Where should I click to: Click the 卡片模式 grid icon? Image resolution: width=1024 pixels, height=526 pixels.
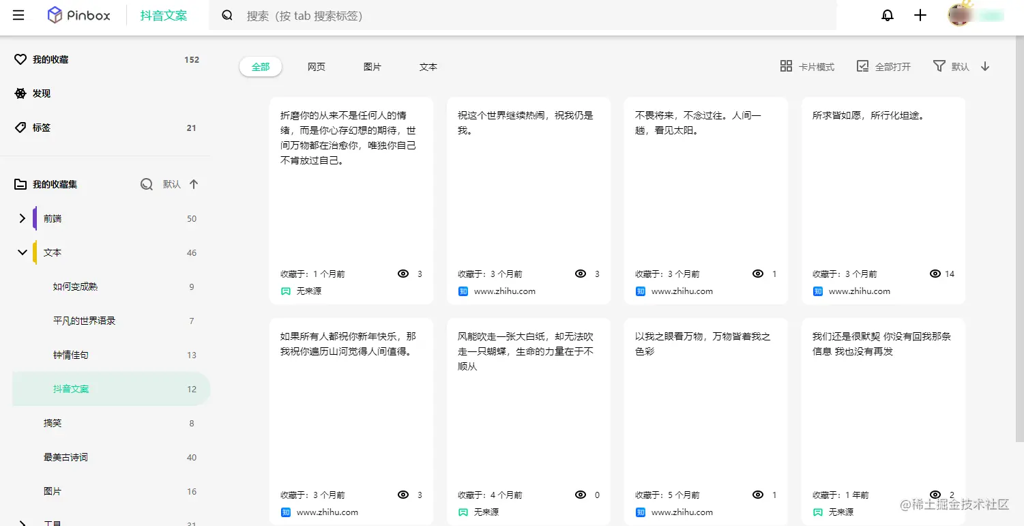786,66
